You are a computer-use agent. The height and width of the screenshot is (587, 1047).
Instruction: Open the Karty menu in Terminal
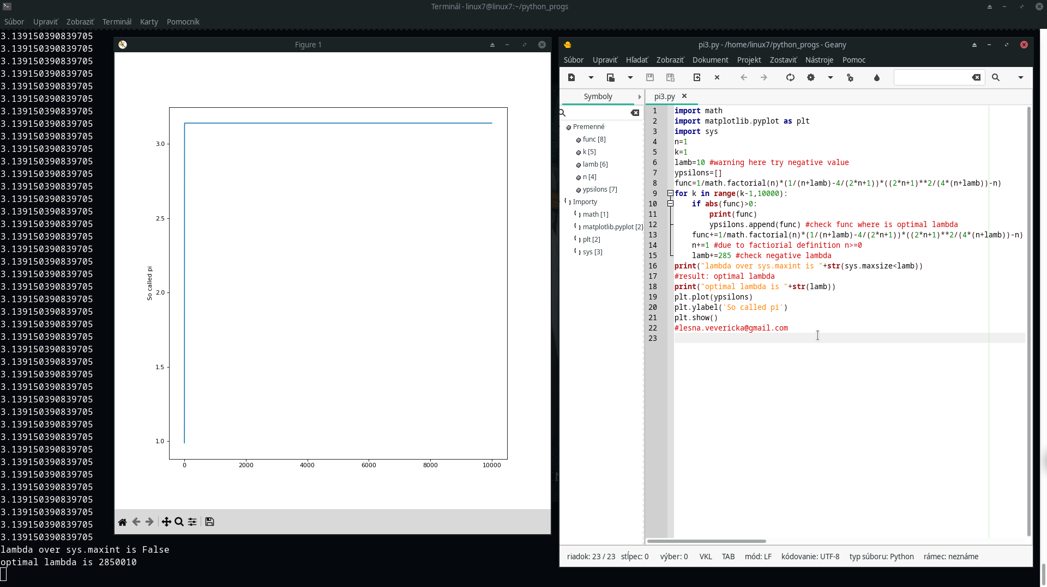click(148, 22)
